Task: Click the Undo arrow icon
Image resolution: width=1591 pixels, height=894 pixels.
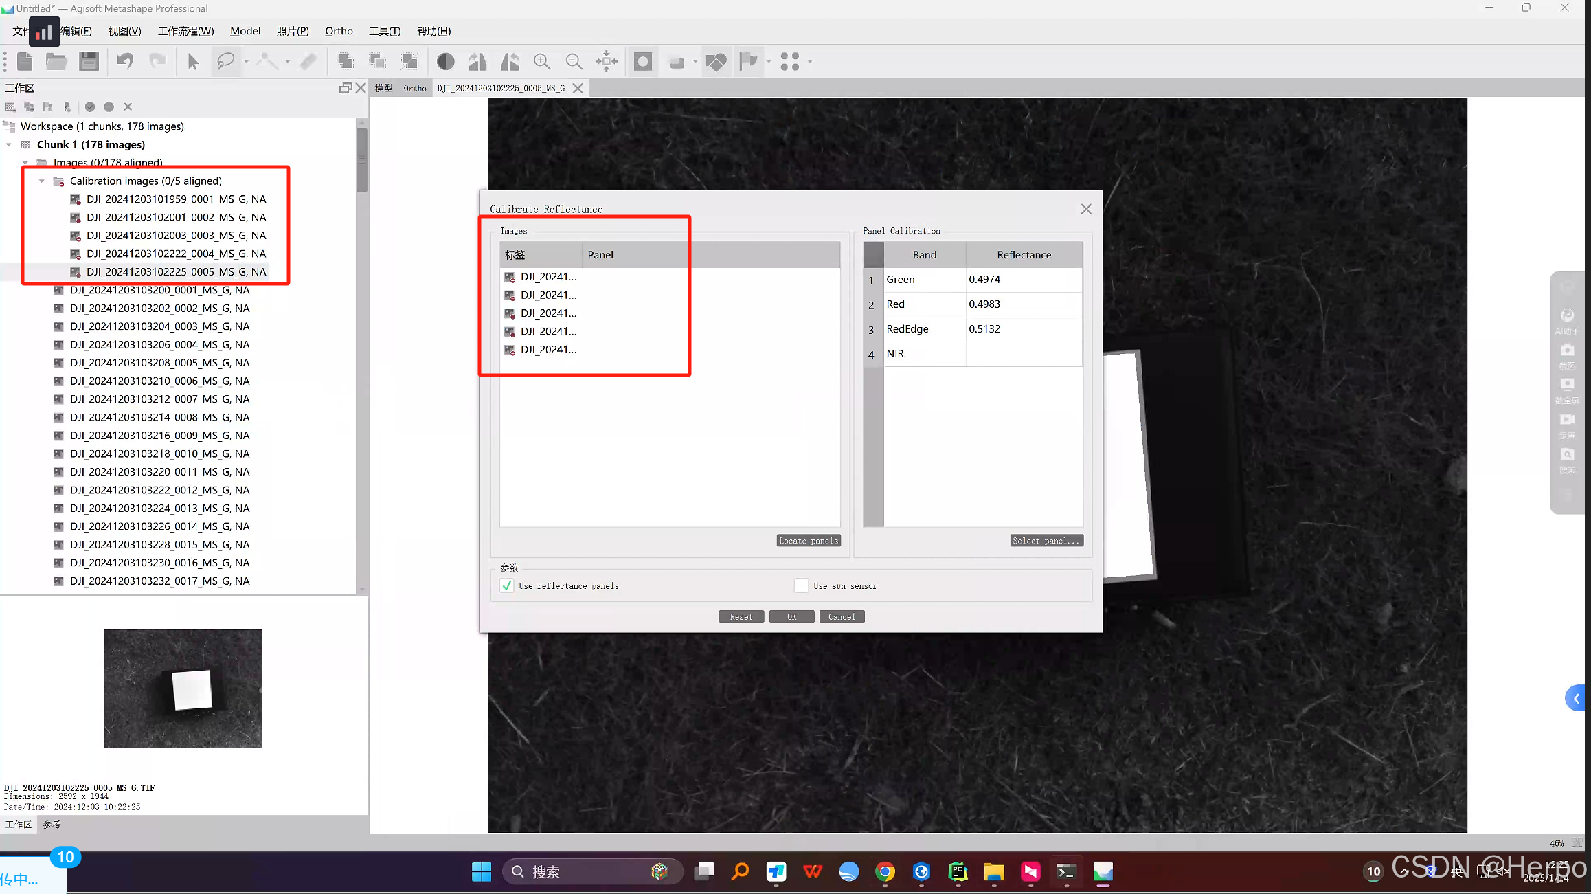Action: (125, 61)
